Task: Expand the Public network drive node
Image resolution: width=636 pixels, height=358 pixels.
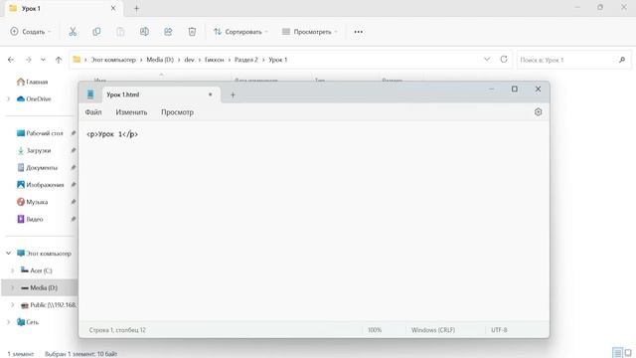Action: (x=13, y=305)
